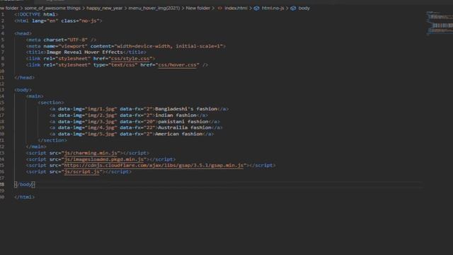
Task: Click the opening <main> tag
Action: click(35, 96)
